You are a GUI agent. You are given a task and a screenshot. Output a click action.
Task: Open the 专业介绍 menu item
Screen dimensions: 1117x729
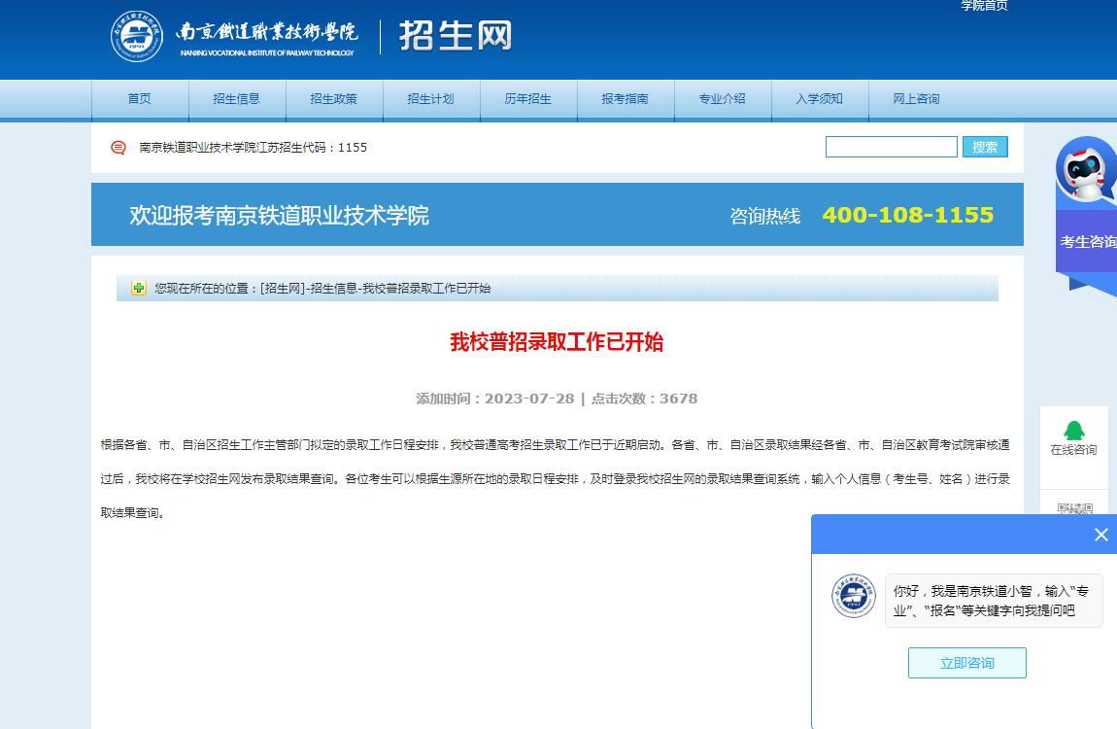pyautogui.click(x=722, y=99)
